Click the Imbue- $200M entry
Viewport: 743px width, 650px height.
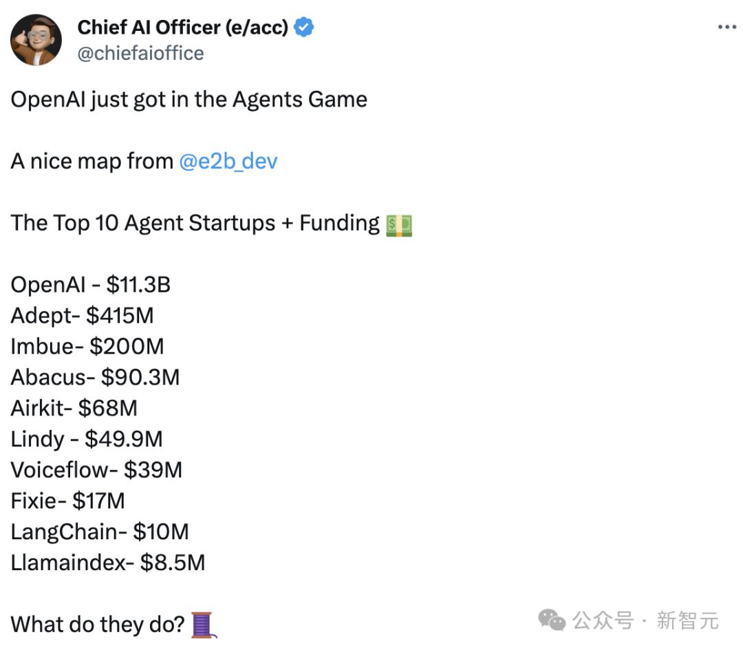87,347
